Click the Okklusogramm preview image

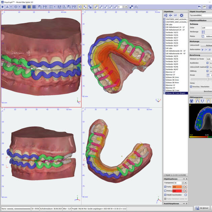[x=201, y=121]
